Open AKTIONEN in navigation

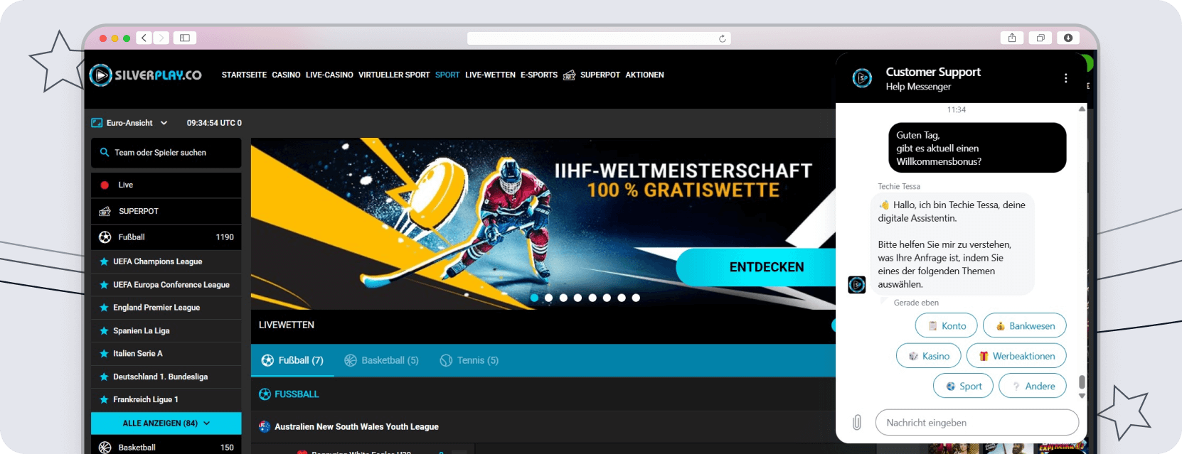click(x=644, y=75)
